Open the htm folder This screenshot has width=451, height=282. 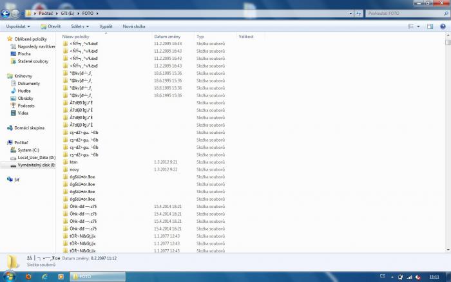pos(73,162)
